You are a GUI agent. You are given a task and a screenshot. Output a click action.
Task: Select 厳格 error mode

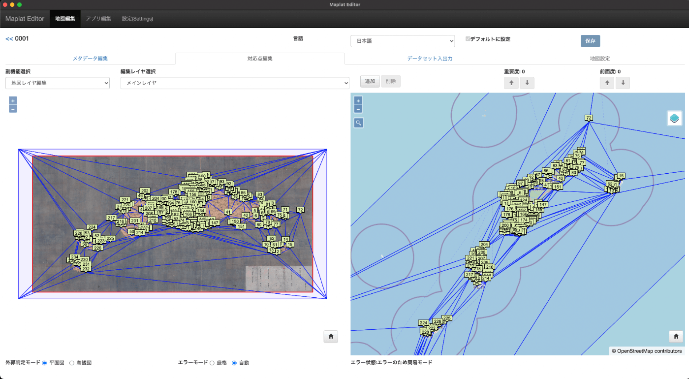tap(212, 363)
